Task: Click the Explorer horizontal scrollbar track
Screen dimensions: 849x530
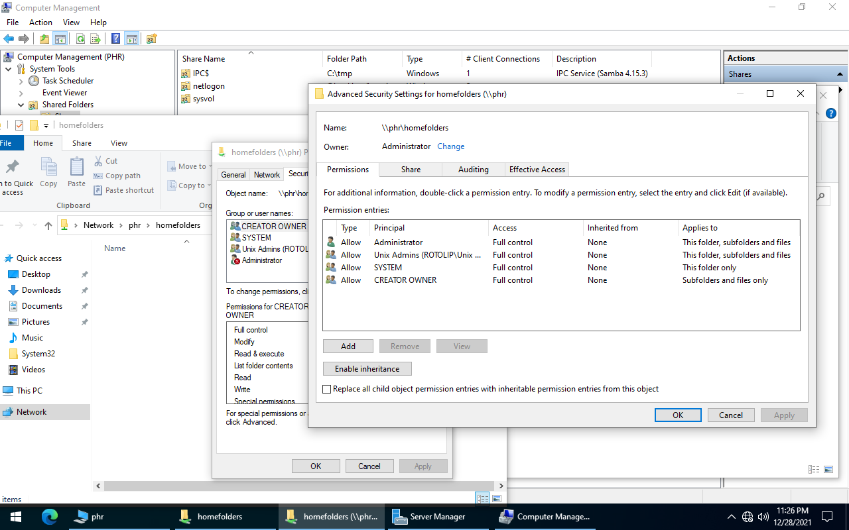Action: (298, 486)
